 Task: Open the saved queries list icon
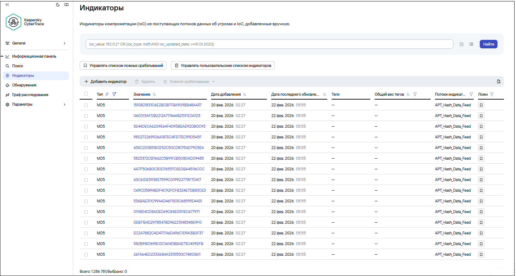[471, 44]
